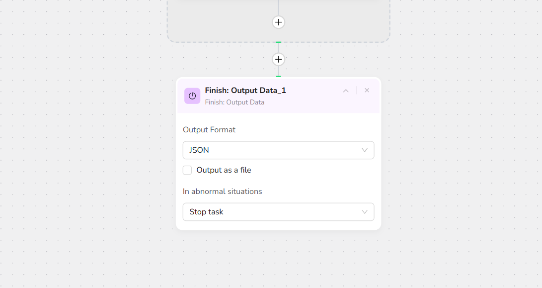Open the In abnormal situations dropdown
The width and height of the screenshot is (542, 288).
(278, 212)
